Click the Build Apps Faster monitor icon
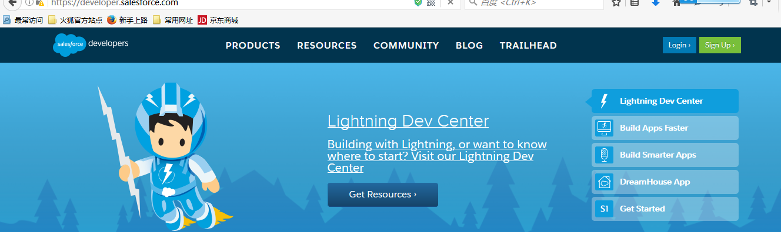Screen dimensions: 781x232 point(604,128)
